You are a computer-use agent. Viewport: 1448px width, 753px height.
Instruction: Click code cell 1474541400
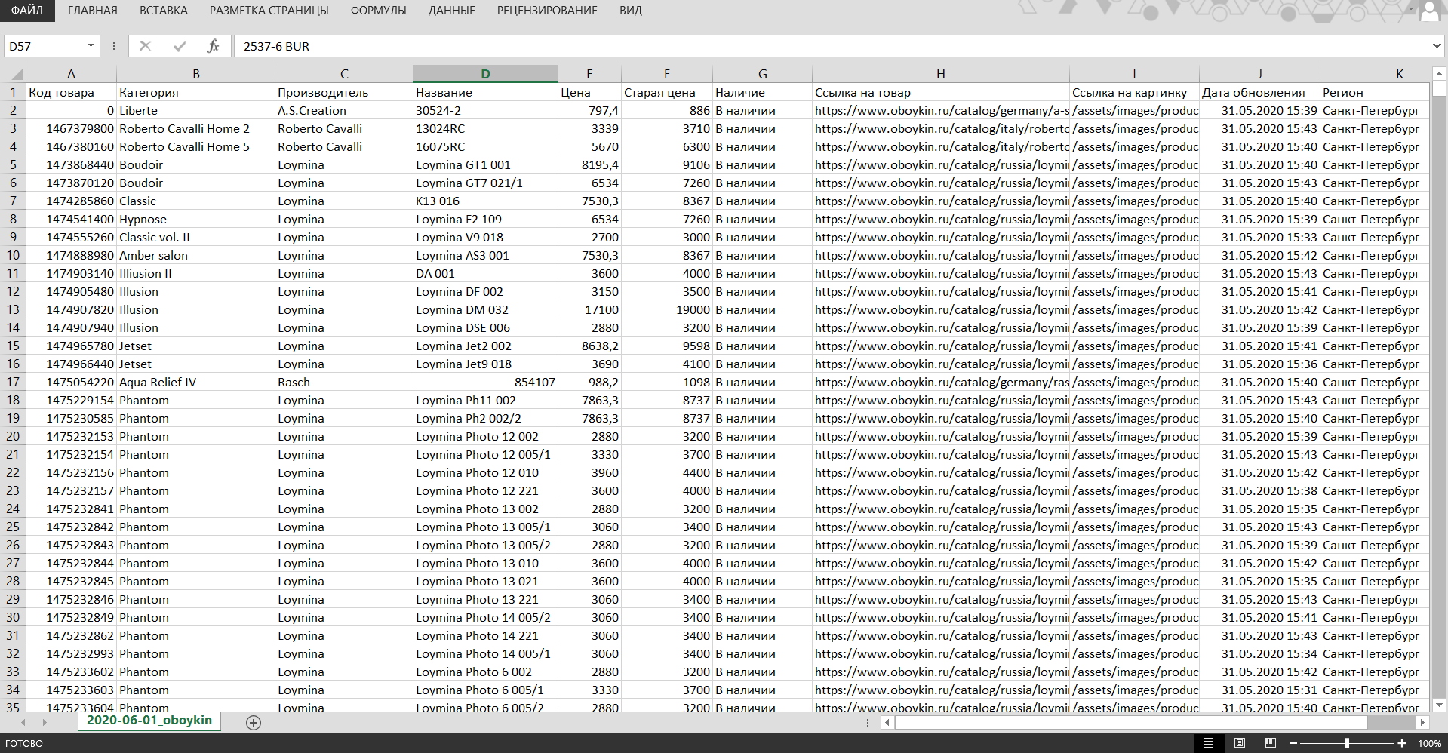pos(71,219)
